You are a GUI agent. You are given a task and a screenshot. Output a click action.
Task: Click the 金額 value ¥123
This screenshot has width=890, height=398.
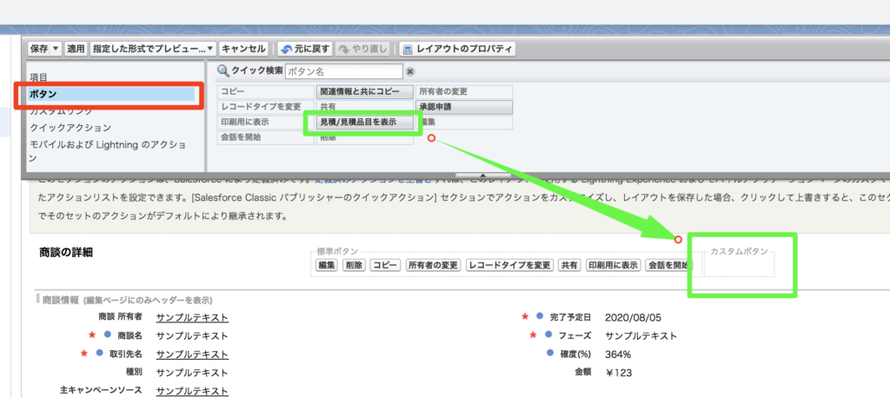click(619, 373)
